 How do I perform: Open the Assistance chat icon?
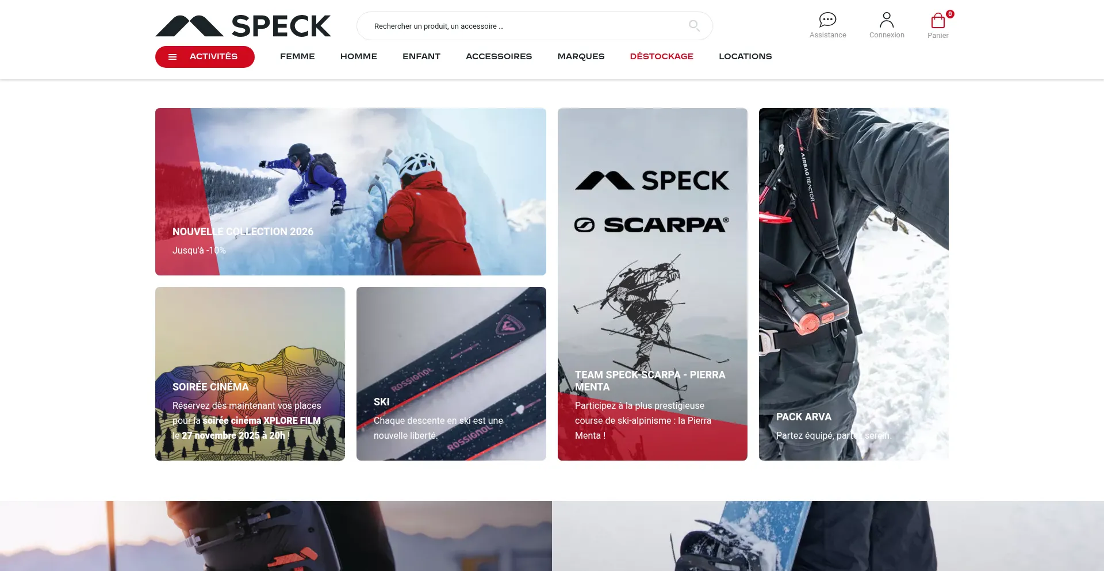point(827,20)
